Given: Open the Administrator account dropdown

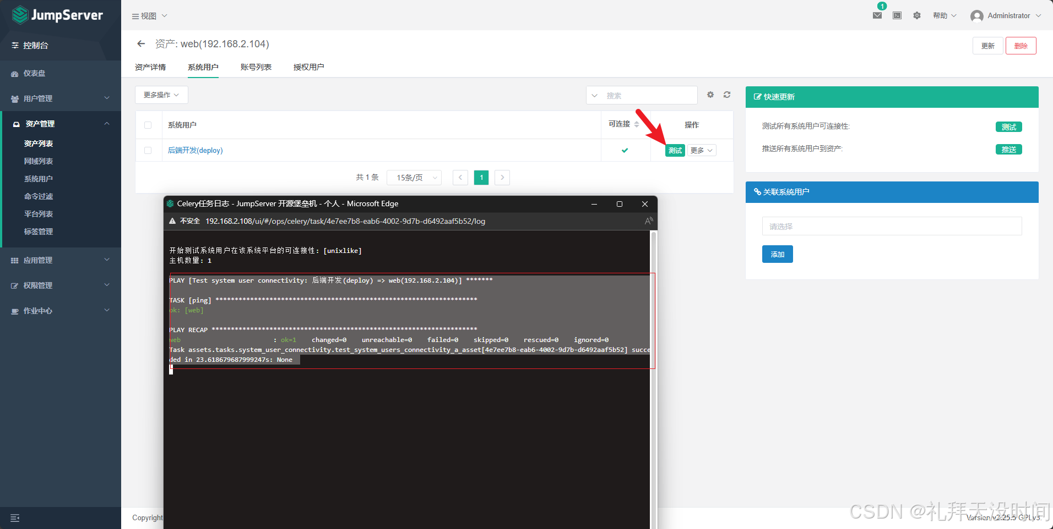Looking at the screenshot, I should pos(1006,16).
